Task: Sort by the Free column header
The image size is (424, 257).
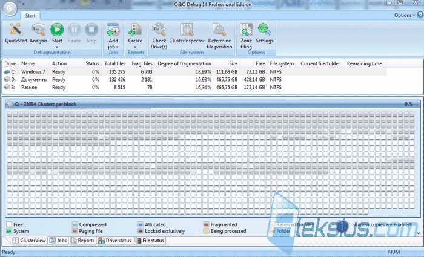Action: click(260, 63)
